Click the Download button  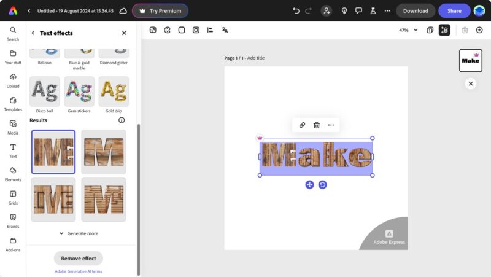[416, 10]
